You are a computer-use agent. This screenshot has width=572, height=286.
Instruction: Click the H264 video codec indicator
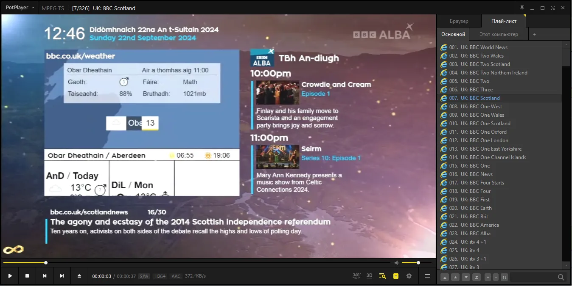(x=160, y=276)
